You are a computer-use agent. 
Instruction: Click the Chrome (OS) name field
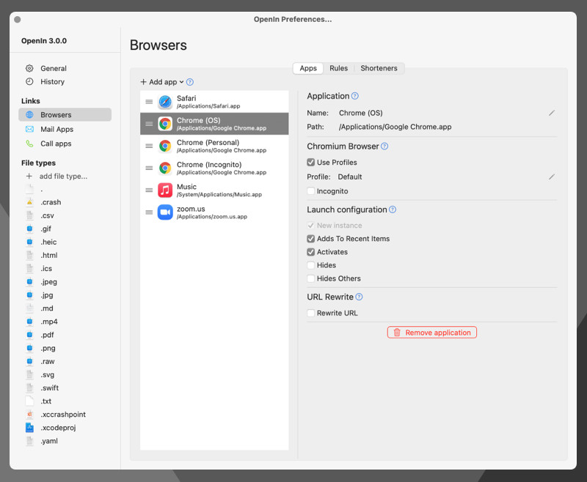360,113
